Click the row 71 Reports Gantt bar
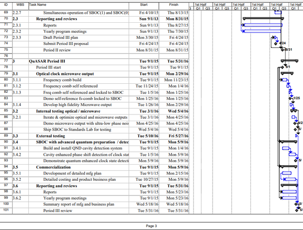The height and width of the screenshot is (230, 303). point(263,25)
